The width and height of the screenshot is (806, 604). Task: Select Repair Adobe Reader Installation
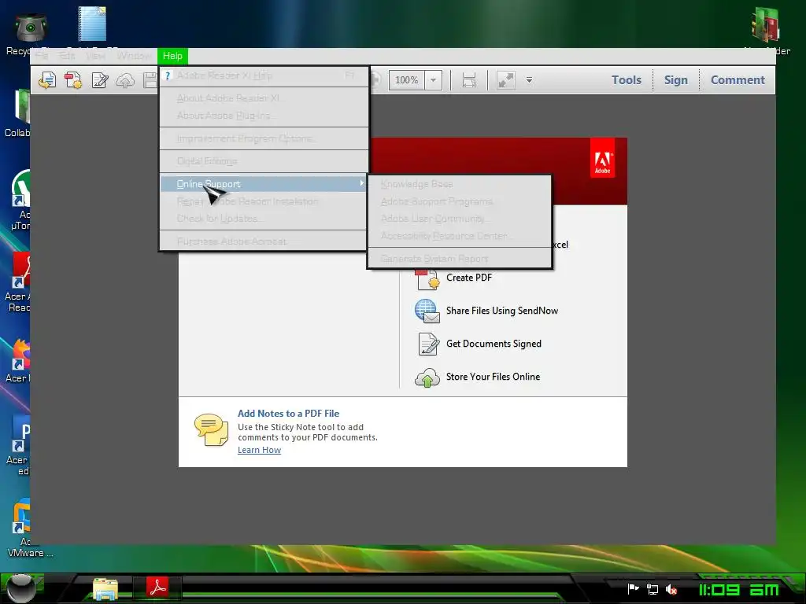264,201
